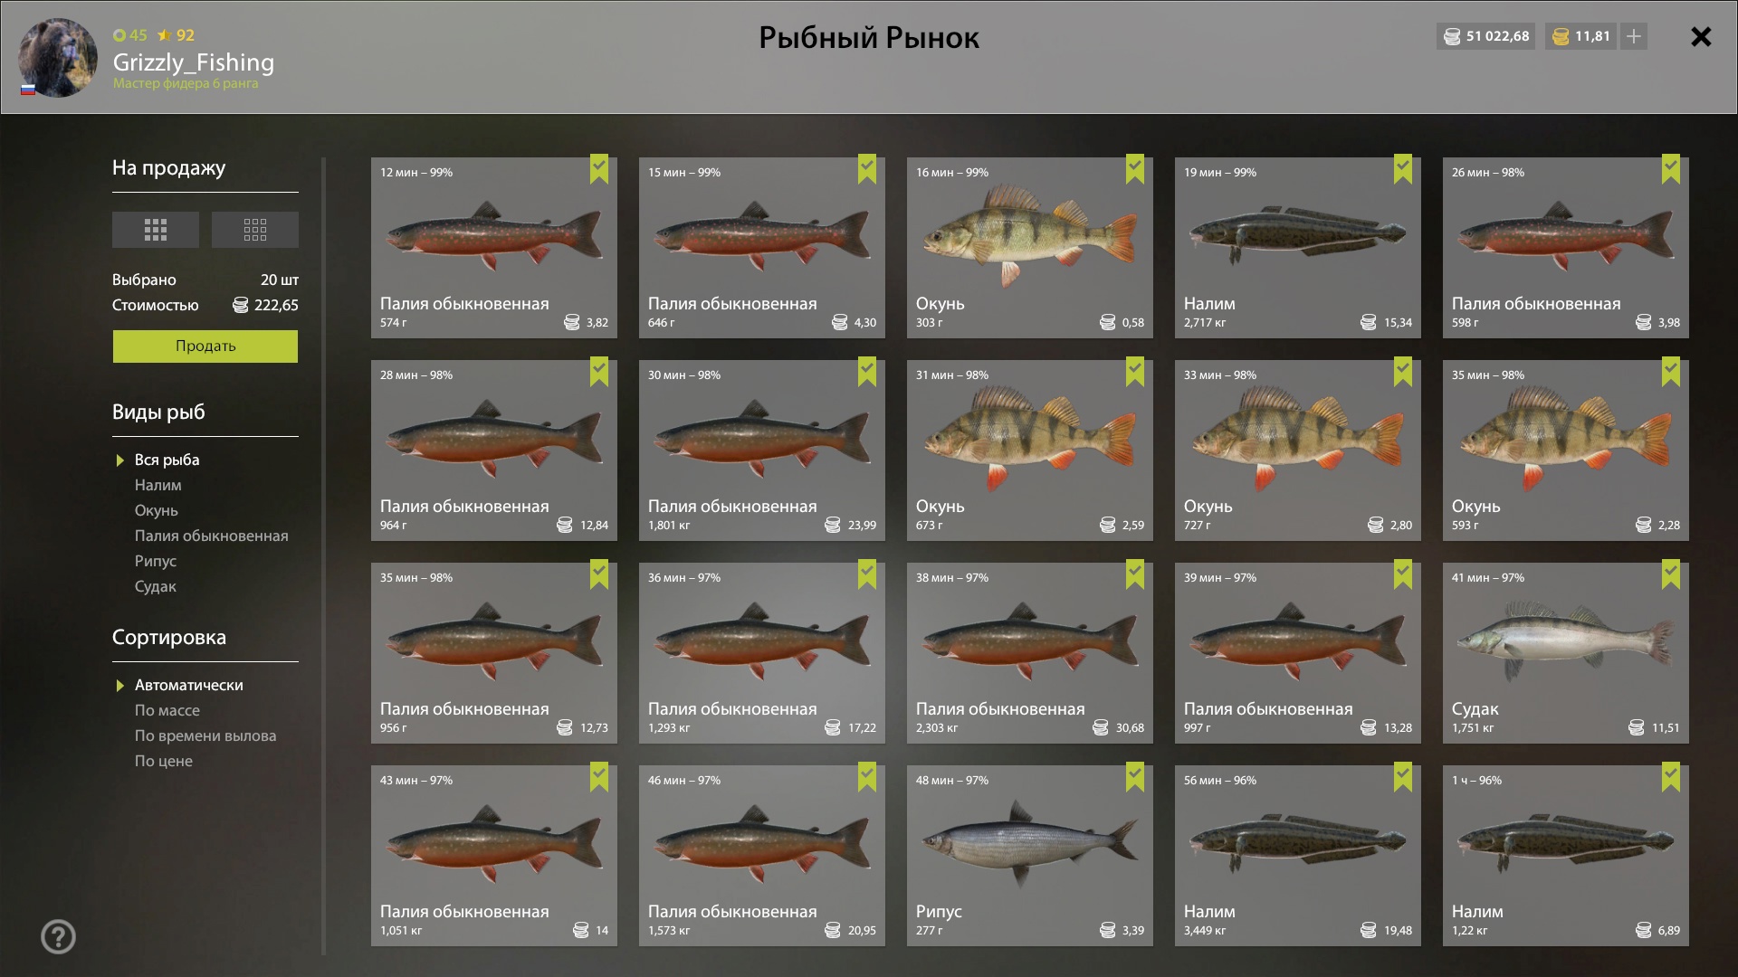Open the 2,303 кг Палия обыкновенная card

1030,653
